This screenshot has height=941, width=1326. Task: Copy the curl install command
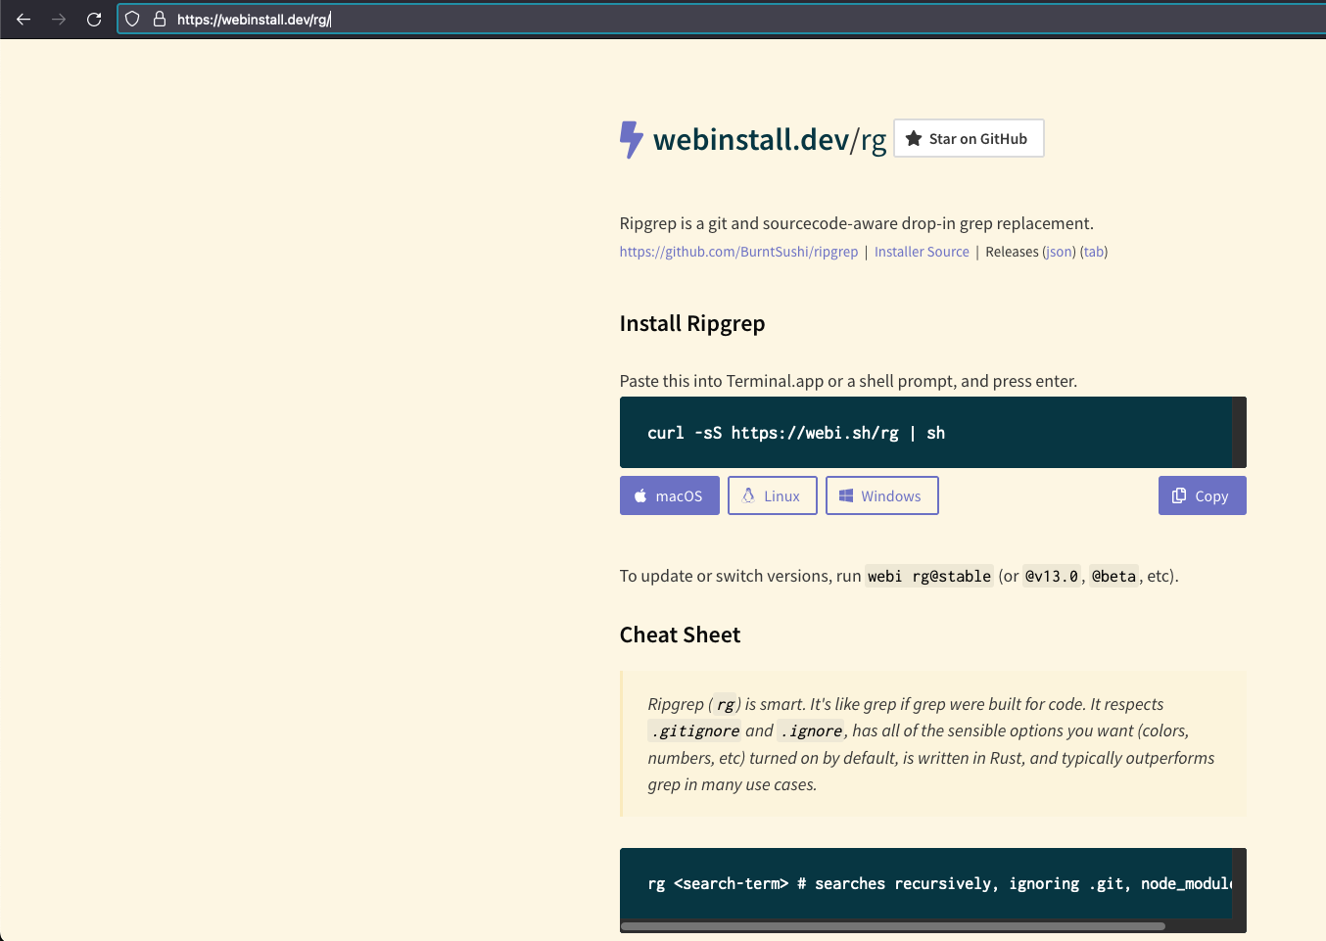point(1203,495)
